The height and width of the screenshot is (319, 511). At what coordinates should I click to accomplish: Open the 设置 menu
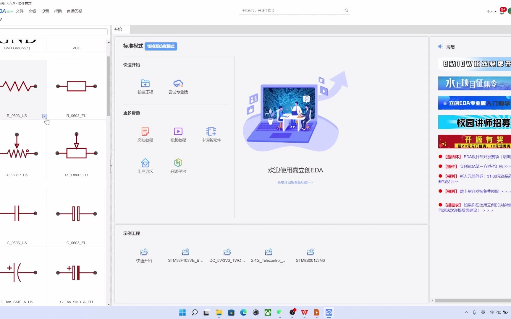[45, 11]
